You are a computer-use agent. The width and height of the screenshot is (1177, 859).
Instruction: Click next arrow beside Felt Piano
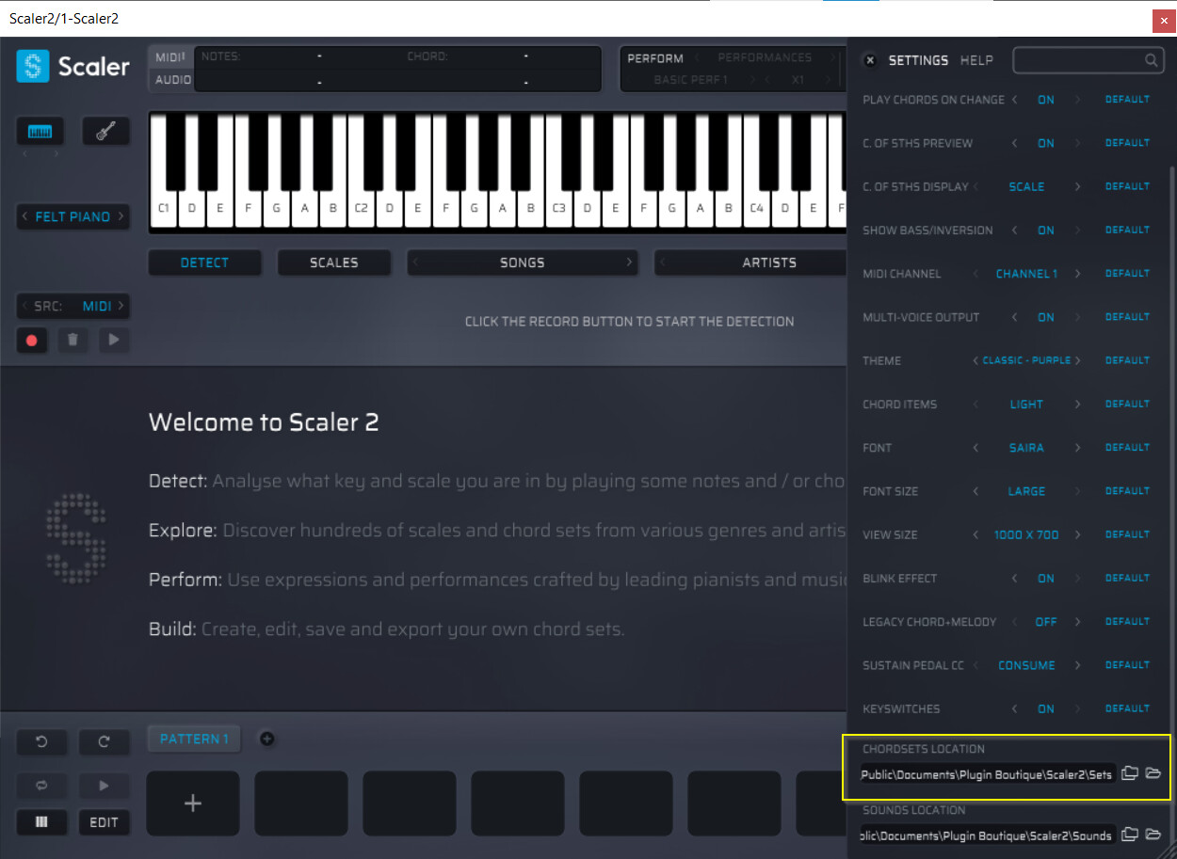(121, 217)
